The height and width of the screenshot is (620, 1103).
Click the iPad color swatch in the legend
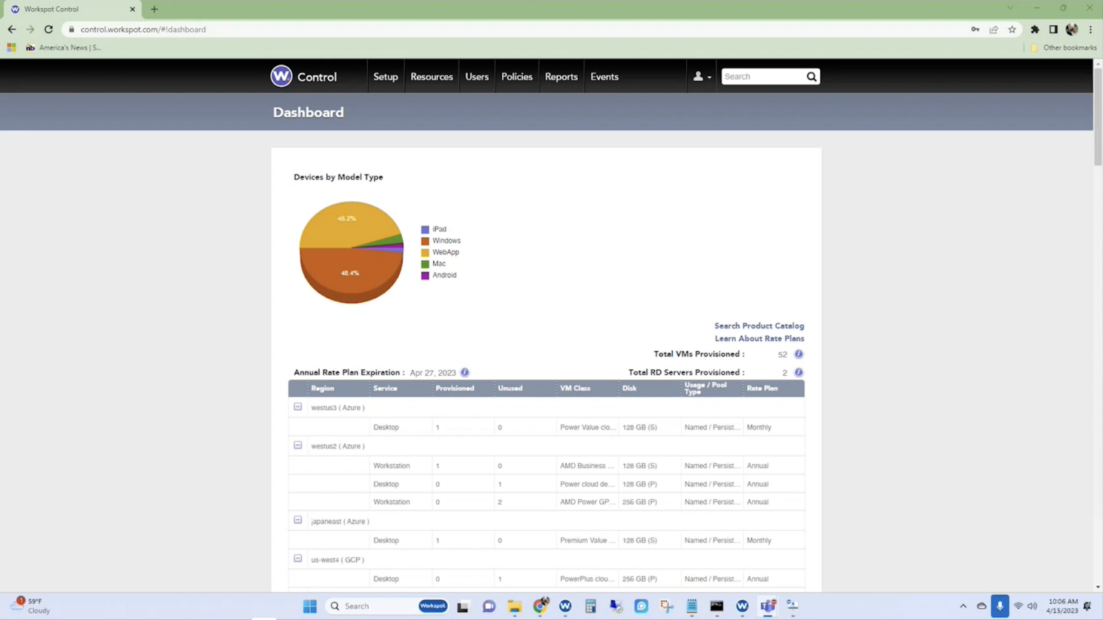(424, 229)
